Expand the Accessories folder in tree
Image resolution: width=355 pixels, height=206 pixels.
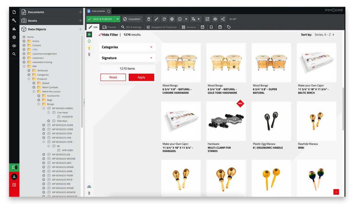tap(39, 96)
